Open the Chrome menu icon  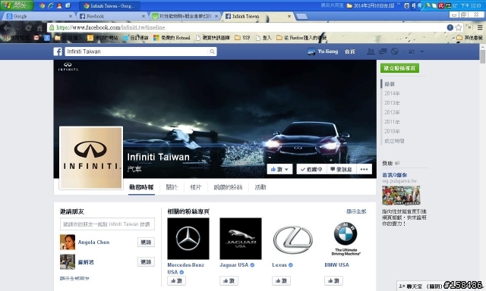(x=480, y=27)
